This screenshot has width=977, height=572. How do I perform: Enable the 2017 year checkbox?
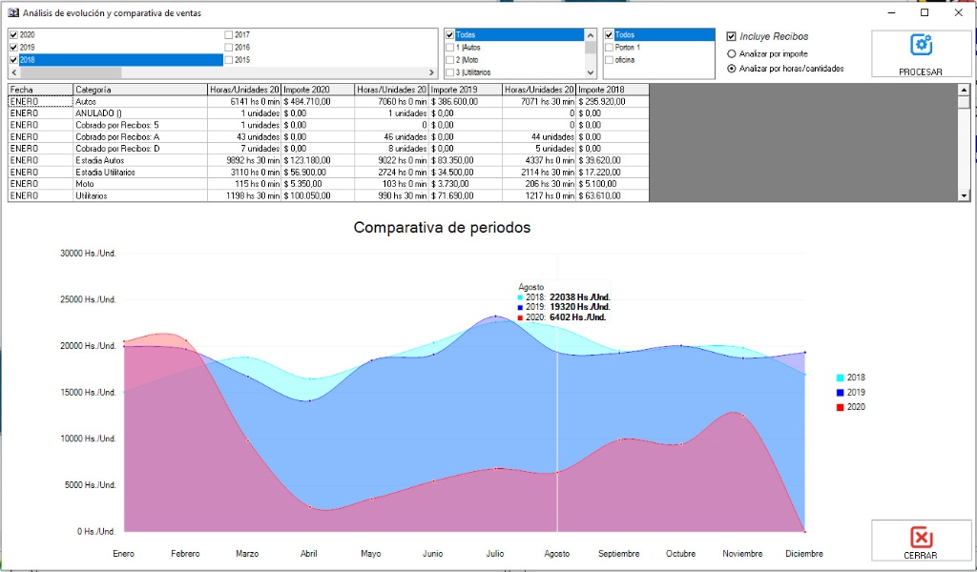pos(228,35)
